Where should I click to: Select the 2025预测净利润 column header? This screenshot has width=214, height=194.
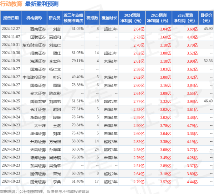(x=158, y=17)
